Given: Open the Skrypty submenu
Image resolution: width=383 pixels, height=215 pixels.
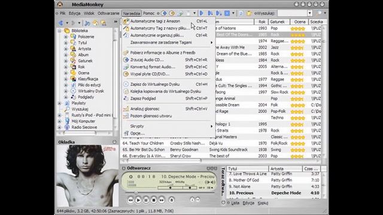Looking at the screenshot, I should point(168,126).
